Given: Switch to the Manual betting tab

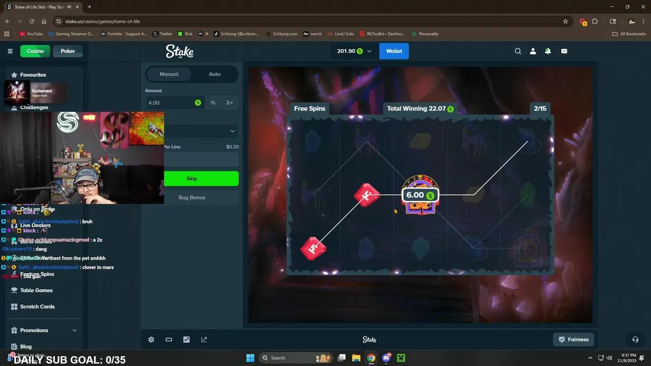Looking at the screenshot, I should (x=168, y=74).
